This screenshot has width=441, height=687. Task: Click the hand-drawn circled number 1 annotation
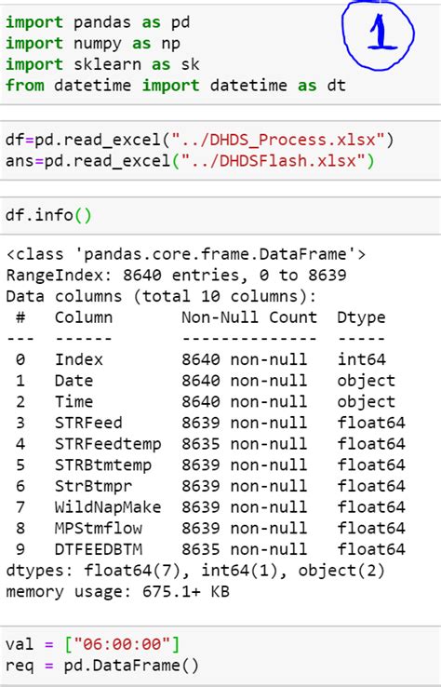(x=379, y=34)
